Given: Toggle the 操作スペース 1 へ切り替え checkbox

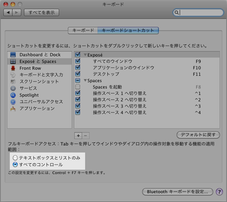Looking at the screenshot, I should click(x=78, y=93).
